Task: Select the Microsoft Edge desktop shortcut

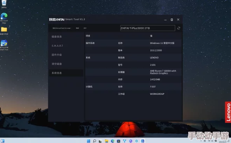Action: point(4,18)
